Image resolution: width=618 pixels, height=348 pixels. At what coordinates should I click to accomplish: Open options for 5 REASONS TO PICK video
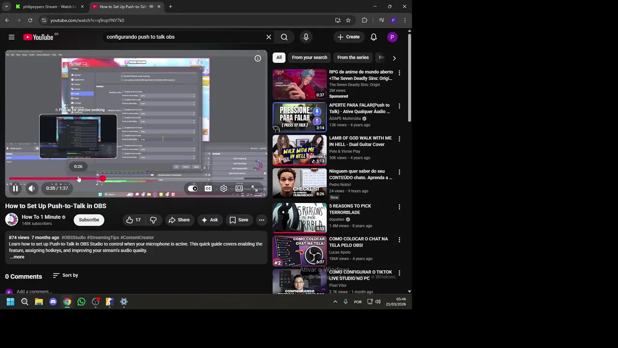click(399, 207)
